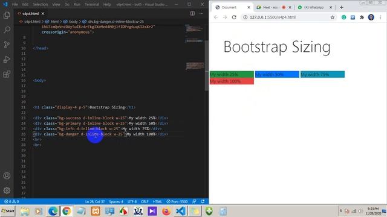Open the Selection menu
This screenshot has width=387, height=217.
pos(41,4)
